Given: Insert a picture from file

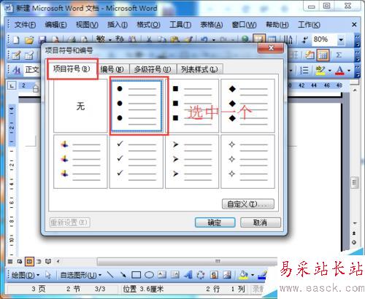Looking at the screenshot, I should (227, 275).
